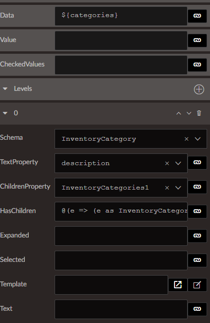The width and height of the screenshot is (210, 323).
Task: Click the bind link icon for CheckedValues
Action: pos(197,65)
